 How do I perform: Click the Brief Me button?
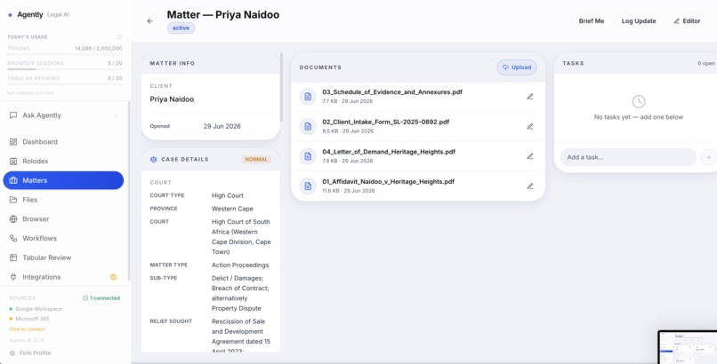click(592, 21)
